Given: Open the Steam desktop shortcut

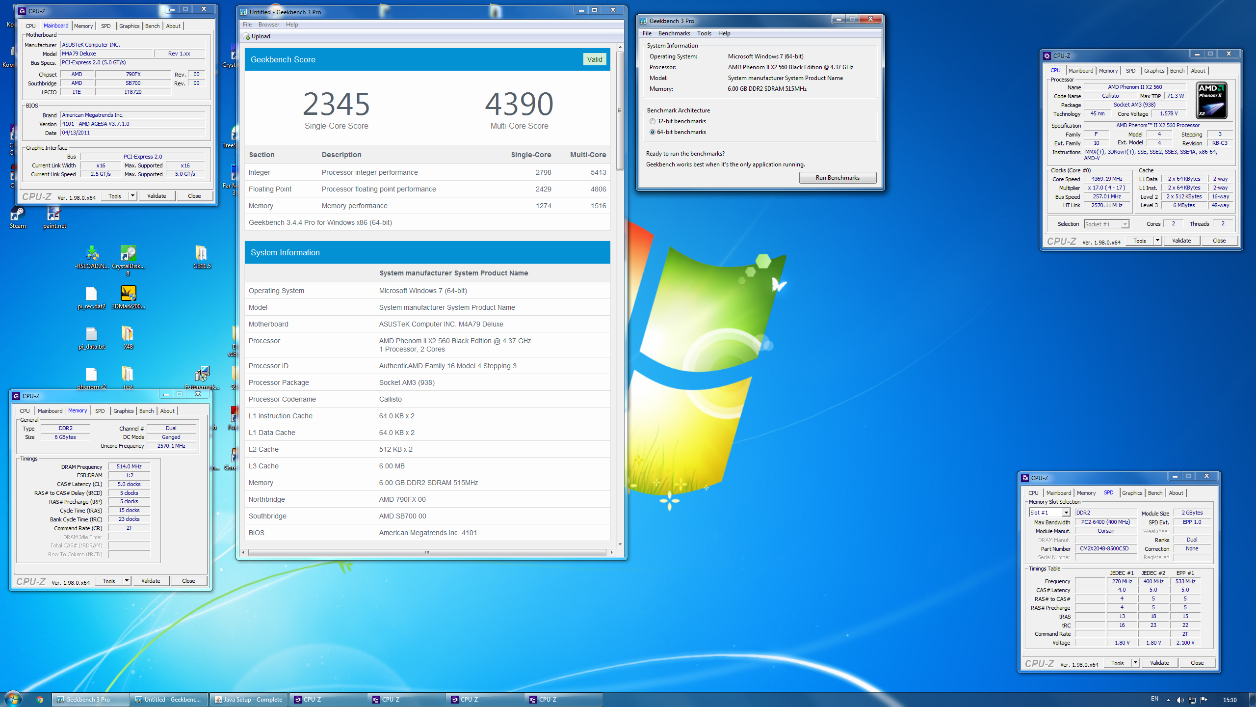Looking at the screenshot, I should [18, 218].
